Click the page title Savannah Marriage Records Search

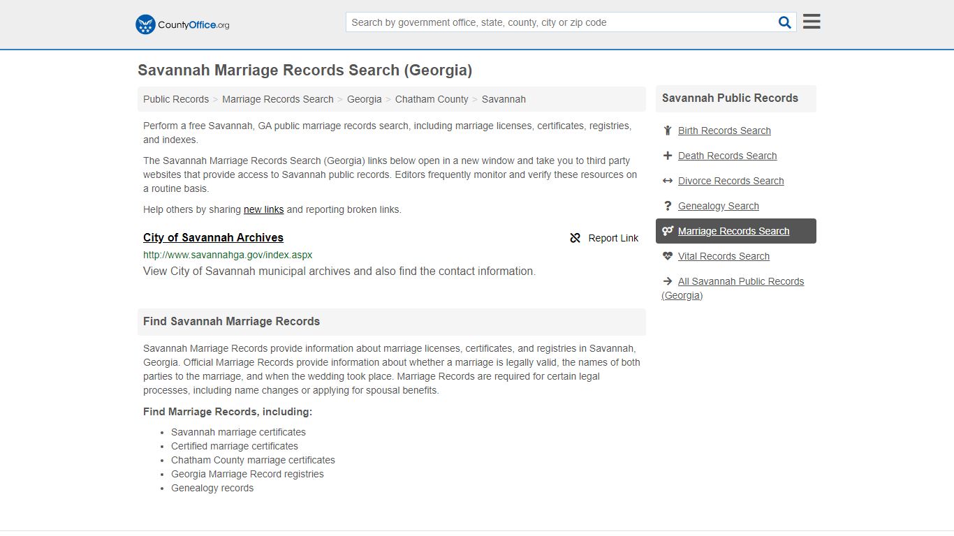click(x=304, y=70)
